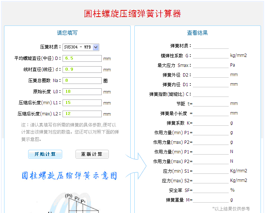Screen dimensions: 265x213
Task: Click the 弹簧内径 D1 result field
Action: (211, 84)
